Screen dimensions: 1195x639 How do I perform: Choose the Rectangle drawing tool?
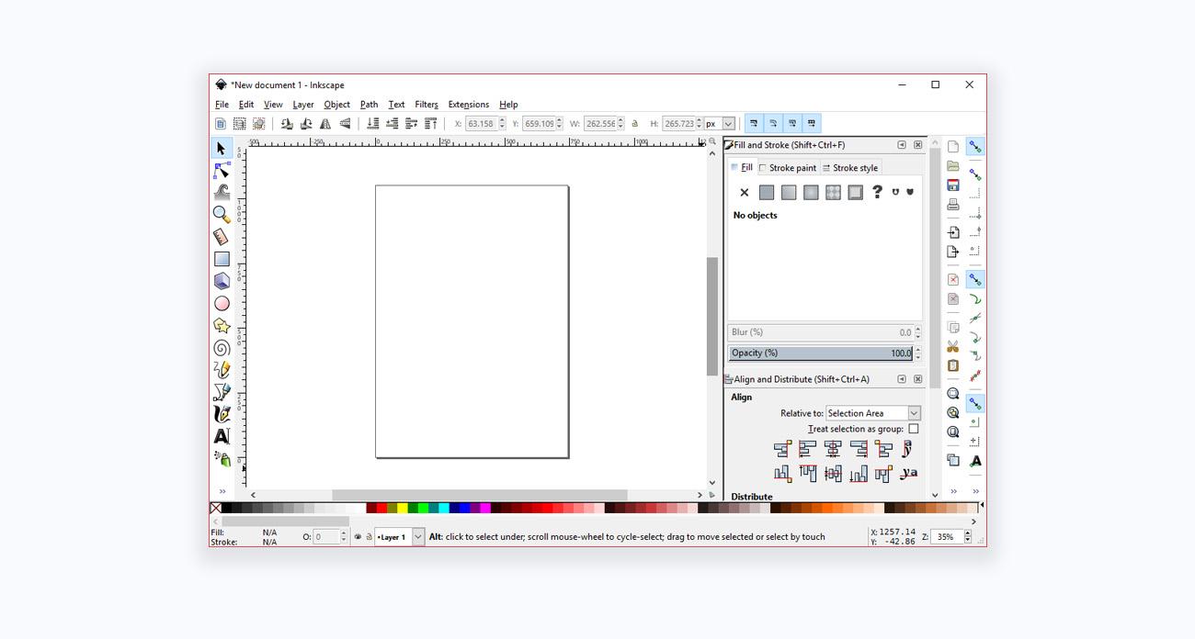click(x=222, y=259)
